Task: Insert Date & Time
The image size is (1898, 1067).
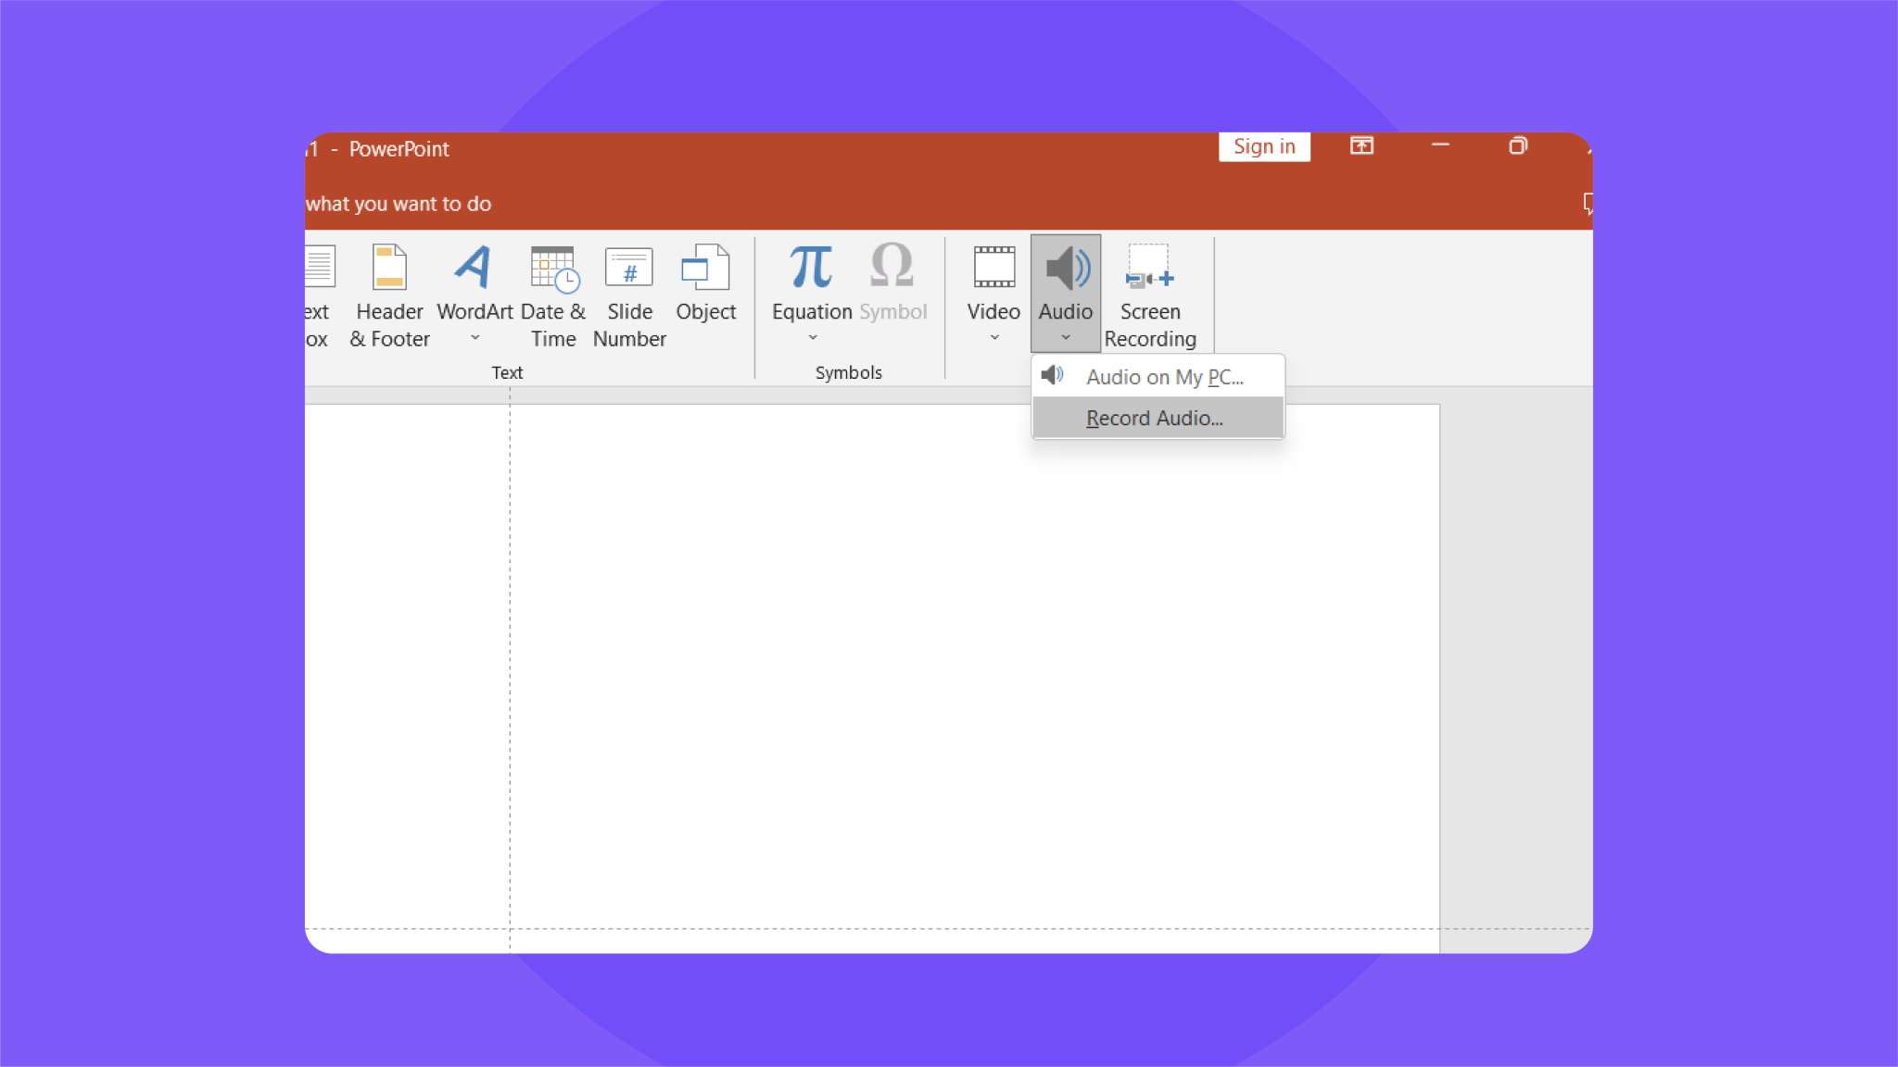Action: point(553,295)
